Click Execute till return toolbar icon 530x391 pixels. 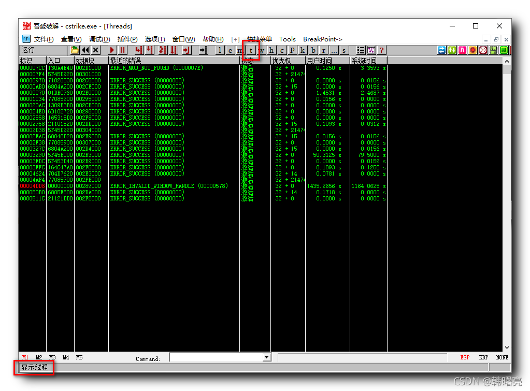point(187,50)
